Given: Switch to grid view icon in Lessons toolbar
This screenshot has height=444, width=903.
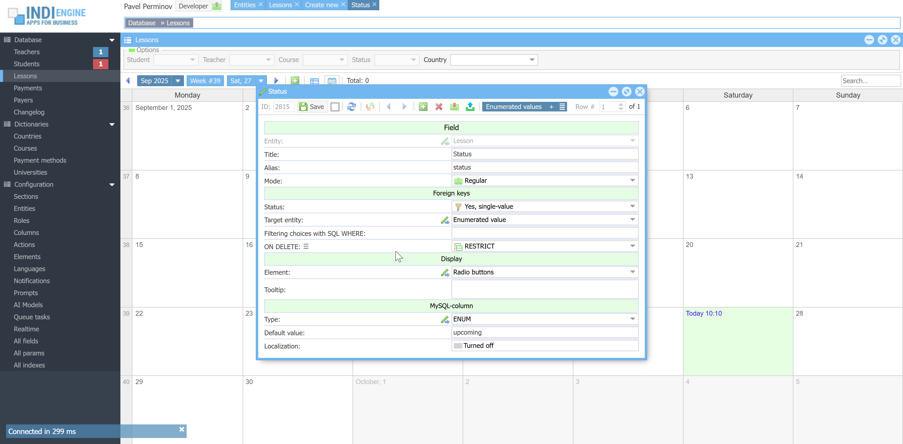Looking at the screenshot, I should click(x=315, y=81).
